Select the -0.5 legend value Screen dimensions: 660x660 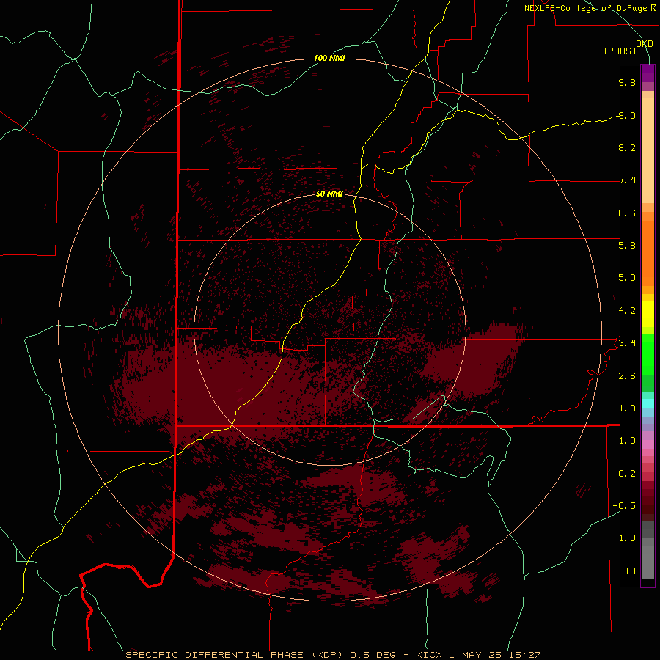click(624, 506)
